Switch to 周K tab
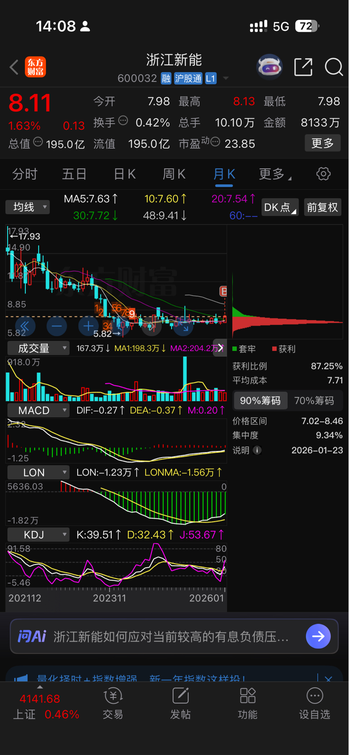 [x=174, y=174]
